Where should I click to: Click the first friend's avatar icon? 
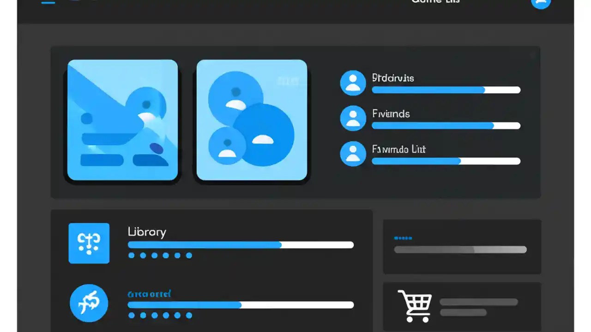pos(353,83)
